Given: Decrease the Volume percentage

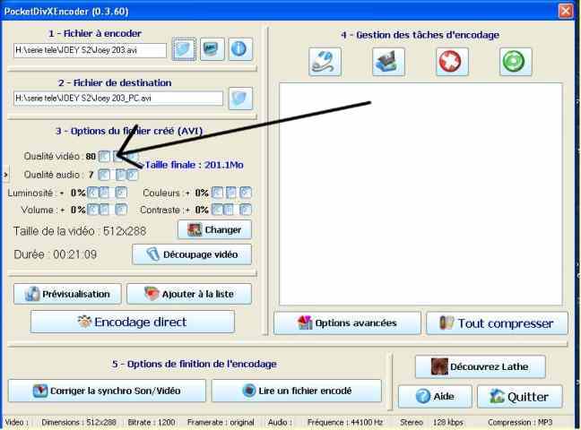Looking at the screenshot, I should [x=92, y=210].
